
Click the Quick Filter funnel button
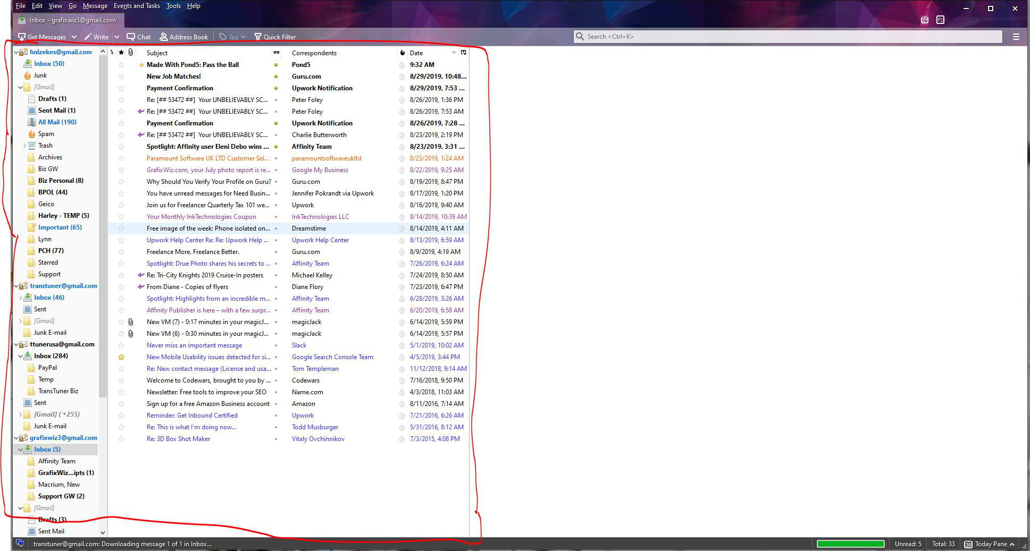click(275, 37)
